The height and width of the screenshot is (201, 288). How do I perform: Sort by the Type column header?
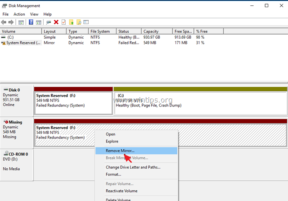pos(77,31)
